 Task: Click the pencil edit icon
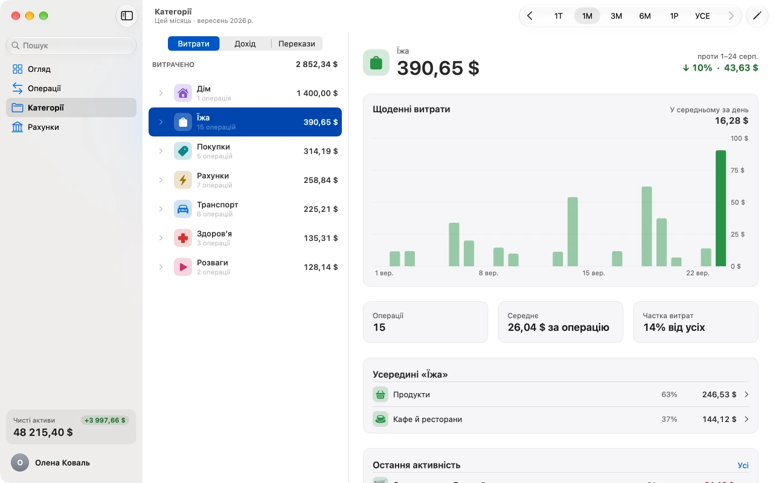(757, 16)
